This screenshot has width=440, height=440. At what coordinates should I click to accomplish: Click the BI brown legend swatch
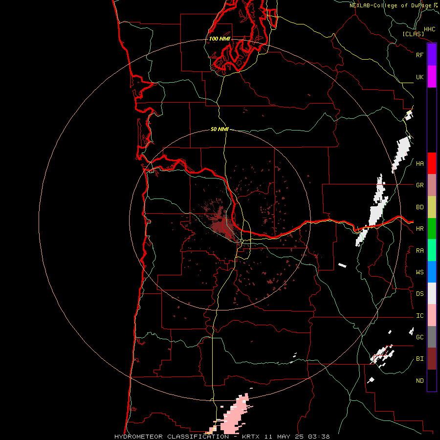(432, 359)
